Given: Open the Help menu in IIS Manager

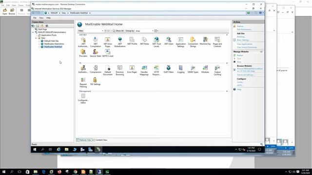Looking at the screenshot, I should click(48, 18).
